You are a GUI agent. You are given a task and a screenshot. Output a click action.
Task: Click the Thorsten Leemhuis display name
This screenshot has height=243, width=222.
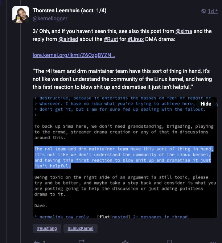coord(69,11)
